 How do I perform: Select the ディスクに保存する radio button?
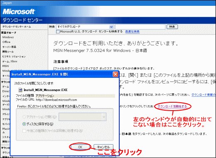point(24,124)
